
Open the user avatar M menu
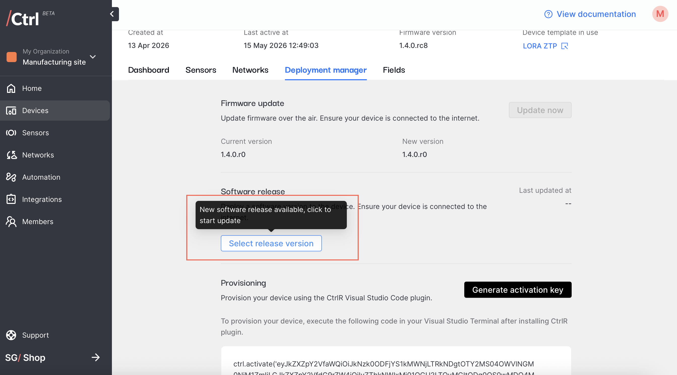pos(660,14)
